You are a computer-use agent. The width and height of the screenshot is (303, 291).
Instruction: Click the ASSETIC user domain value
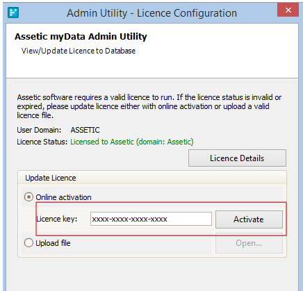click(x=85, y=130)
